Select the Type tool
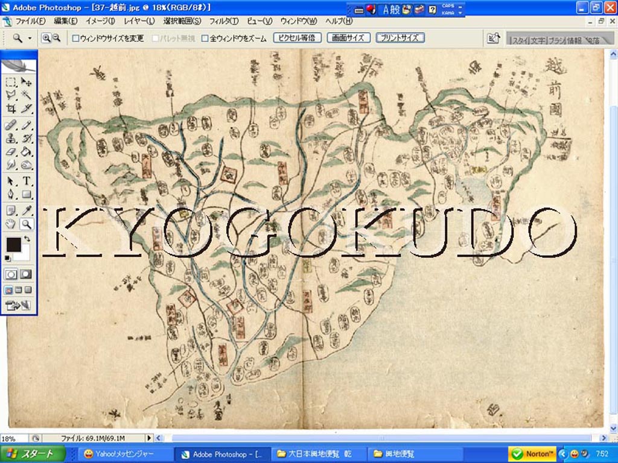Viewport: 618px width, 463px height. (26, 181)
